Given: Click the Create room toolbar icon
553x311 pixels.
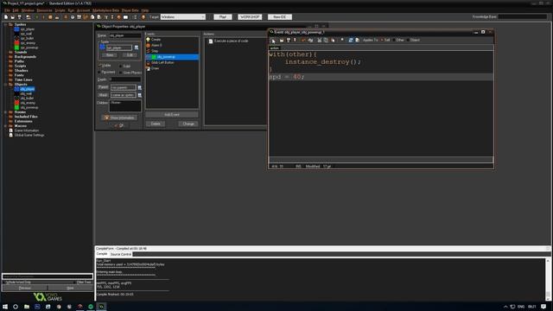Looking at the screenshot, I should pyautogui.click(x=125, y=17).
